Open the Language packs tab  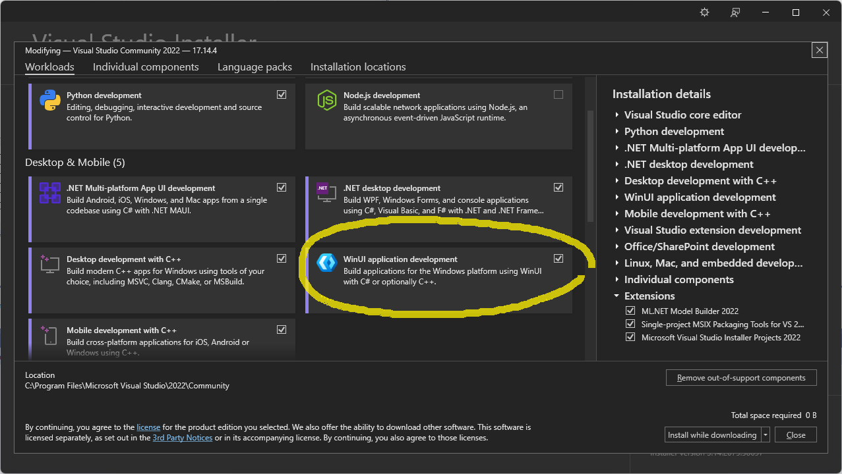click(255, 66)
